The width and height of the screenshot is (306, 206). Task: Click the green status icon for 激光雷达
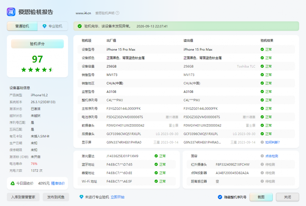point(156,156)
